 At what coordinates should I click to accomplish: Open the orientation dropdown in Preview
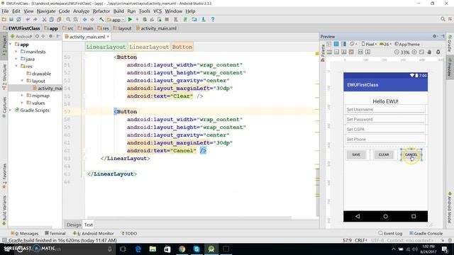point(353,44)
